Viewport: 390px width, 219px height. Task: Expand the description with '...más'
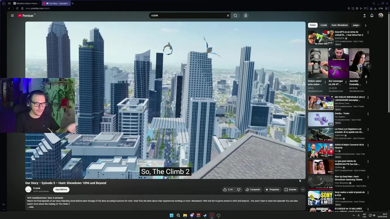30,207
